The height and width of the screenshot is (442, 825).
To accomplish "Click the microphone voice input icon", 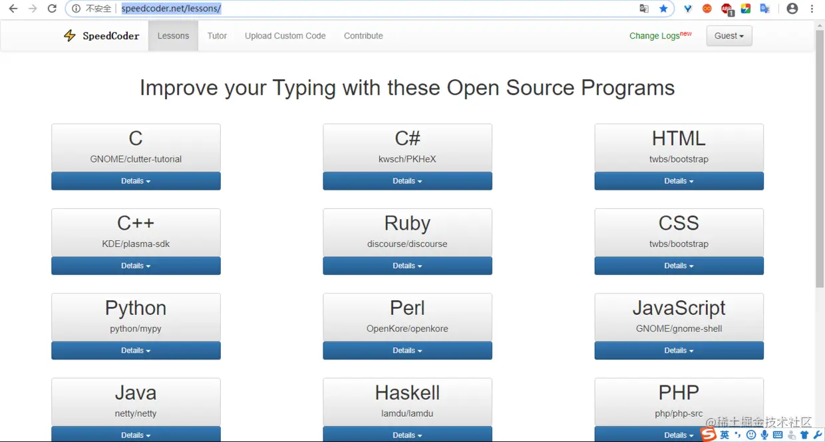I will [x=764, y=435].
